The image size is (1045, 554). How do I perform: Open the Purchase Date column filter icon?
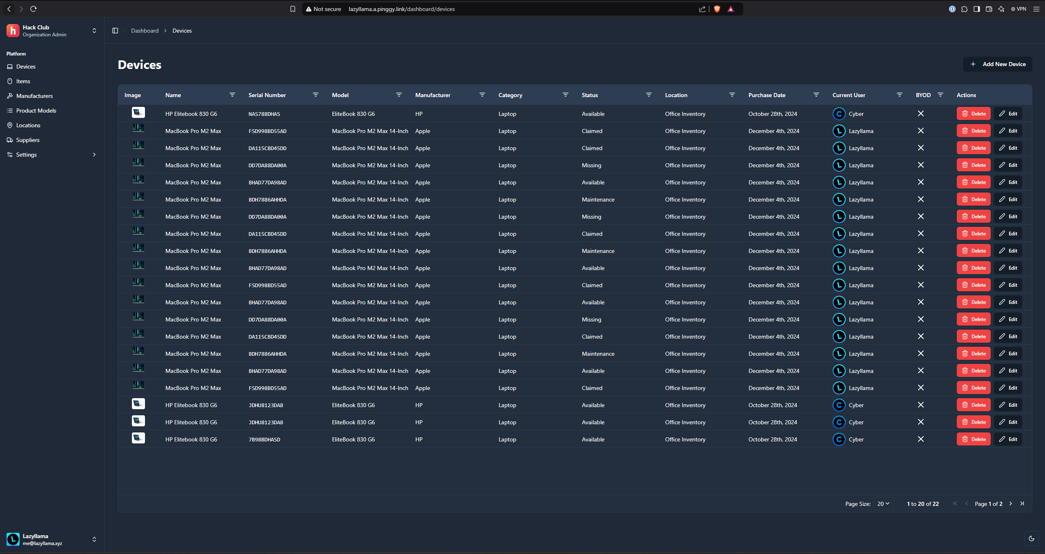816,95
